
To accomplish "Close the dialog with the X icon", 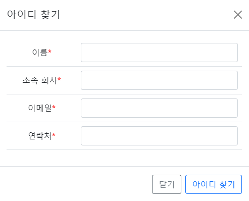I will tap(238, 15).
